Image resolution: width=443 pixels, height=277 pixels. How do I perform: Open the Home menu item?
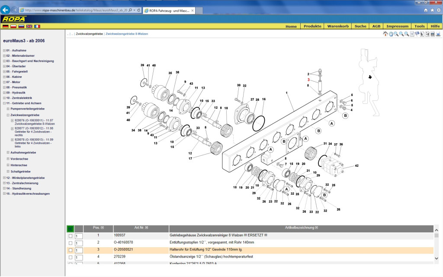(x=291, y=26)
